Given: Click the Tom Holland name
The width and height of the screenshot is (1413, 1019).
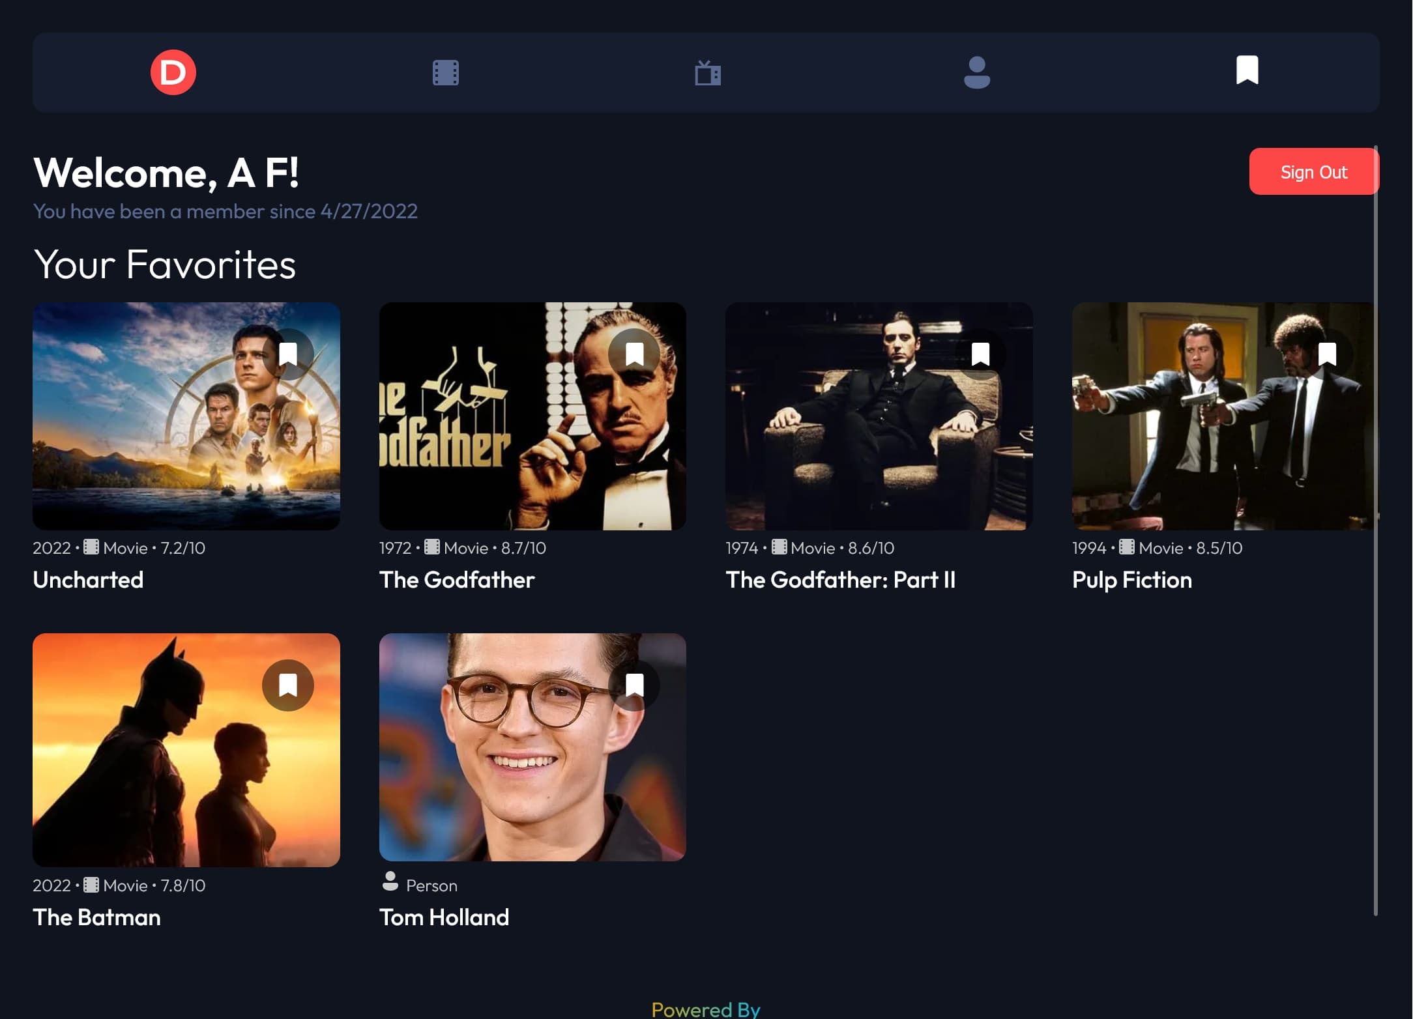Looking at the screenshot, I should coord(444,917).
